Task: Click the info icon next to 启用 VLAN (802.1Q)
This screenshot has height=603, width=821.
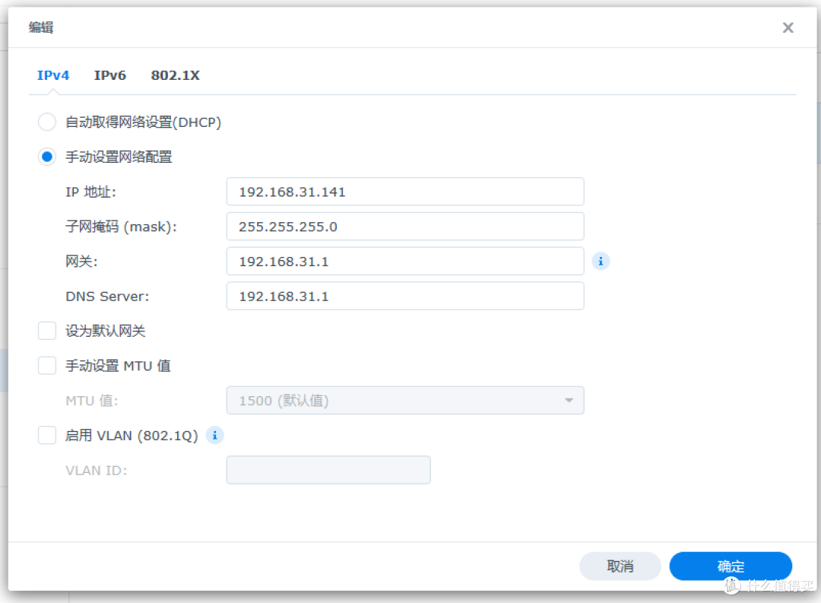Action: tap(215, 435)
